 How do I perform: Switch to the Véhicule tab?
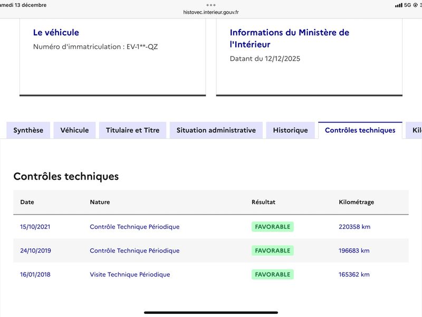coord(74,130)
